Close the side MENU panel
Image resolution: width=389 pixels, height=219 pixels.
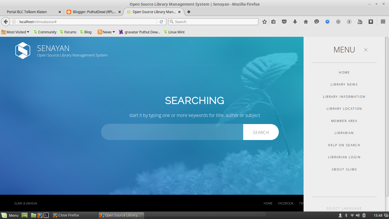[366, 50]
